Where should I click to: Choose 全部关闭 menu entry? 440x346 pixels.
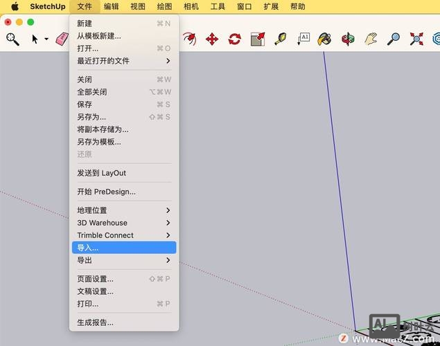(x=124, y=92)
